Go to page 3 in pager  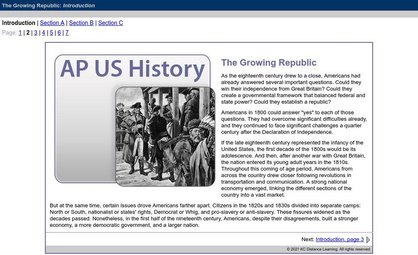pos(36,33)
